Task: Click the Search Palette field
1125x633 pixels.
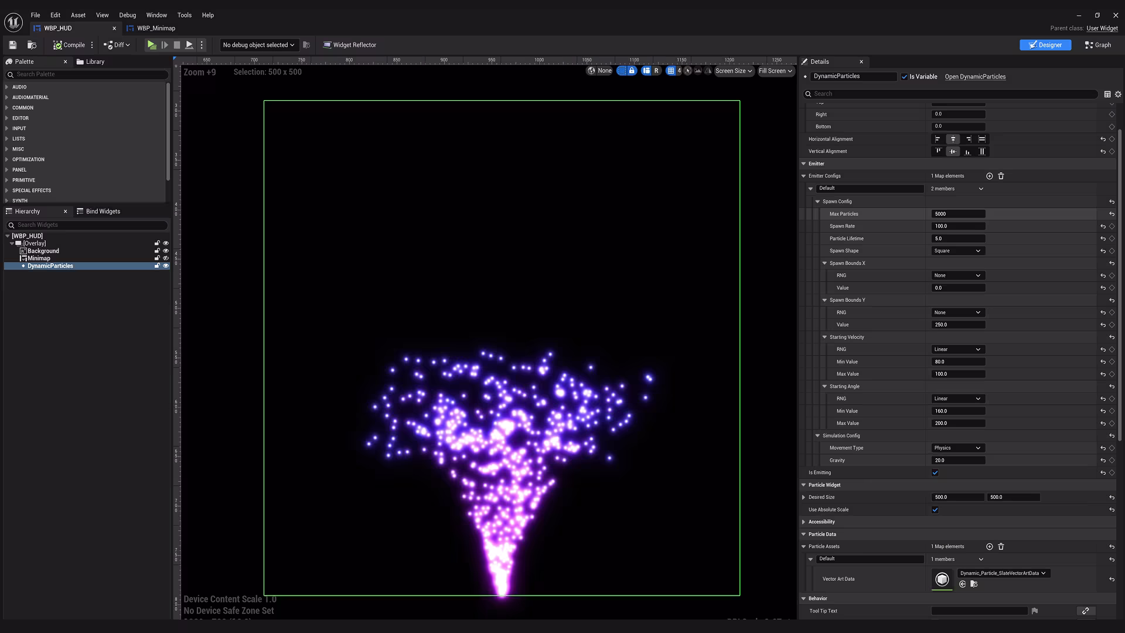Action: pos(87,74)
